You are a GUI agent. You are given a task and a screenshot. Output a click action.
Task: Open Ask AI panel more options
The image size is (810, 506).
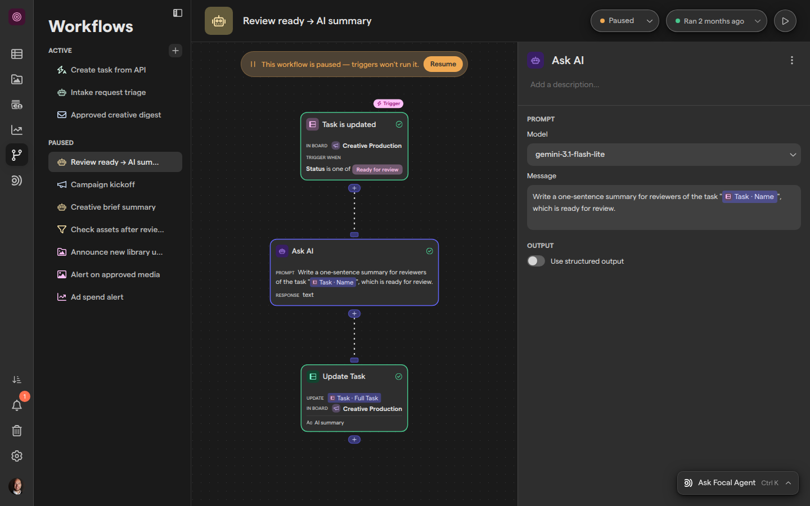[792, 60]
